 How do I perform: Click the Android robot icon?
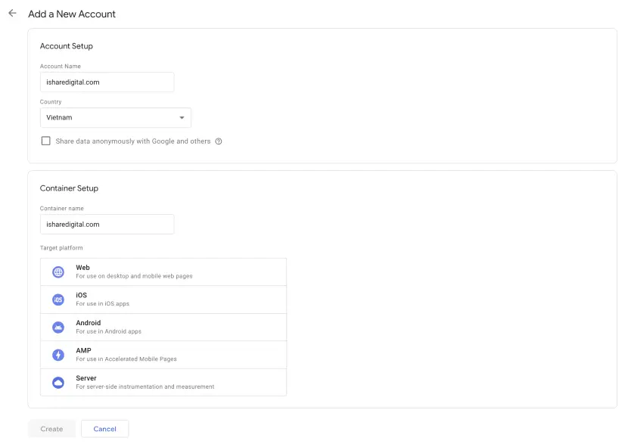point(58,327)
